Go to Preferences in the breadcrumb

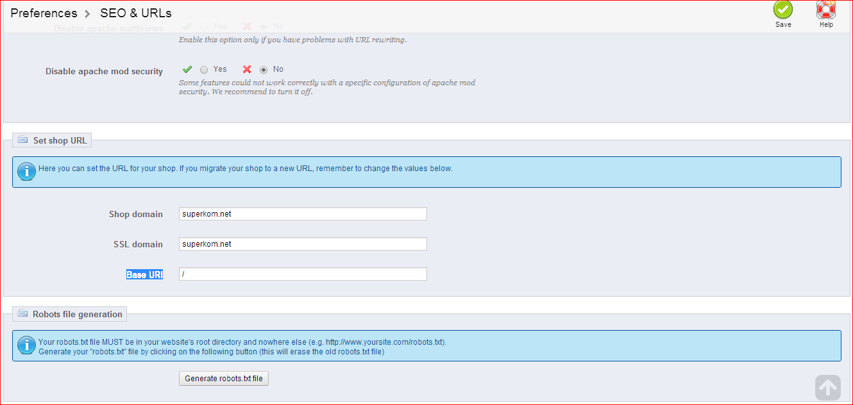click(44, 13)
